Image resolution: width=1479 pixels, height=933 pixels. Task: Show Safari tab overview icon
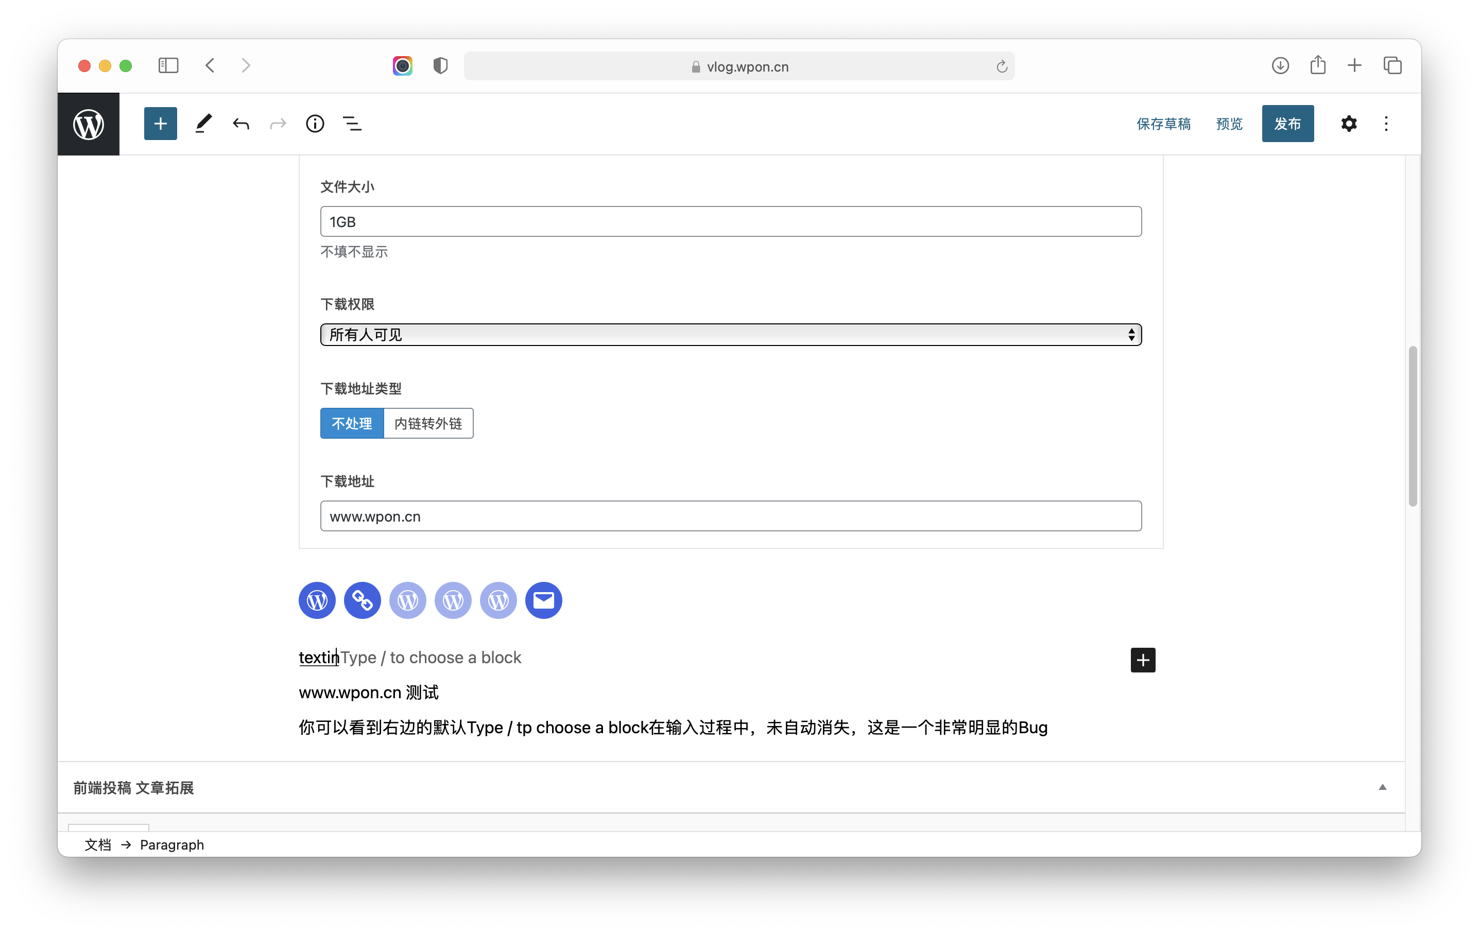(x=1392, y=65)
